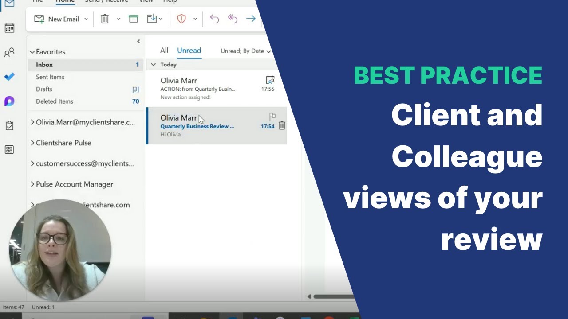568x319 pixels.
Task: Click the Archive icon in toolbar
Action: point(133,19)
